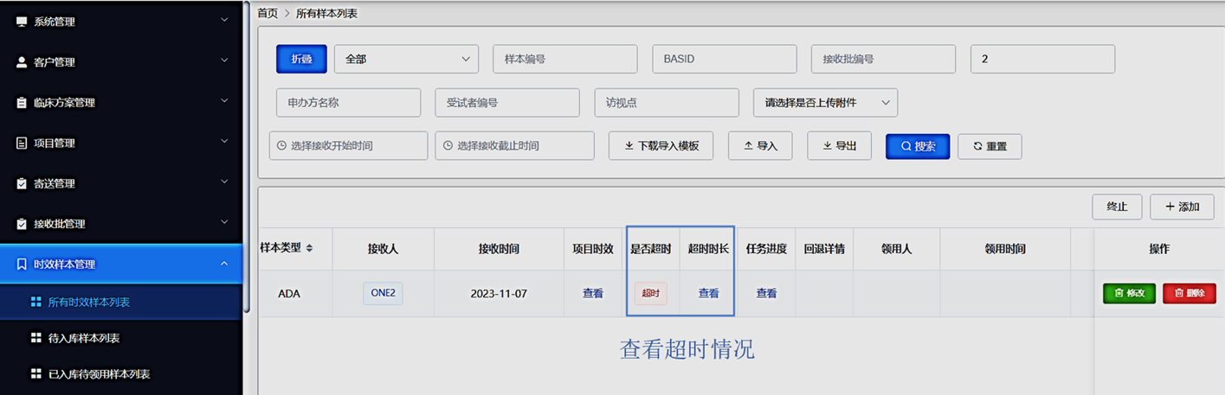This screenshot has height=395, width=1225.
Task: Click the blue 搜索 button
Action: (917, 146)
